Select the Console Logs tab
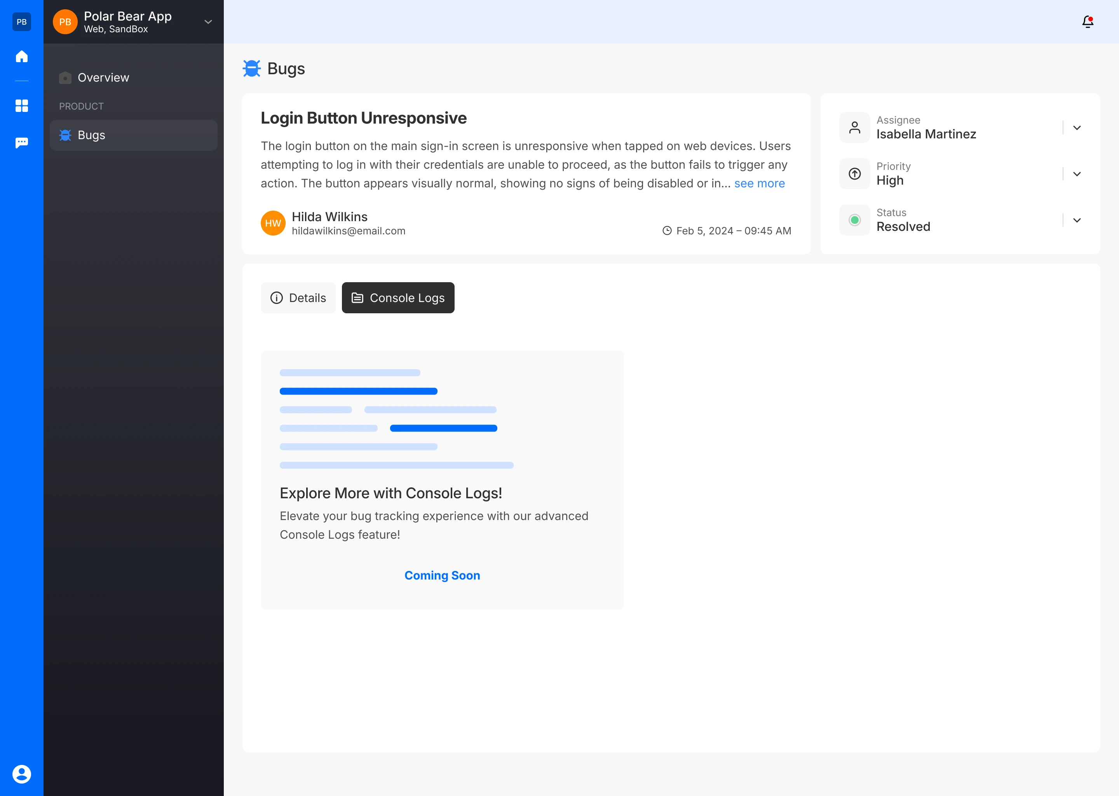 [x=398, y=297]
